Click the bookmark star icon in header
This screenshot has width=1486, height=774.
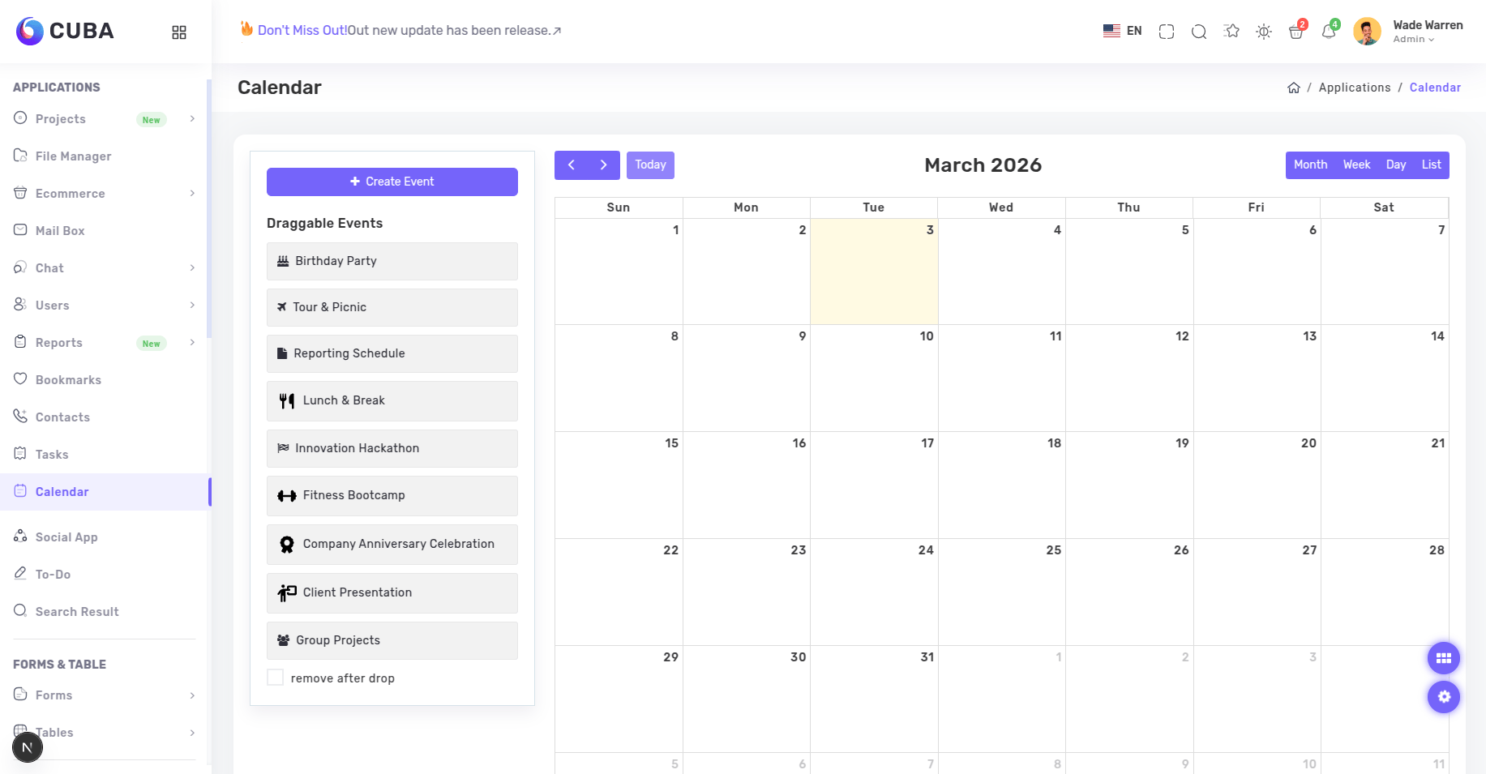click(1231, 32)
